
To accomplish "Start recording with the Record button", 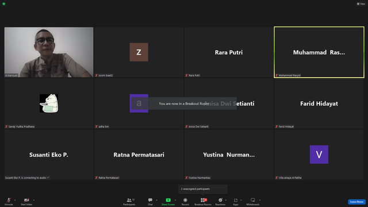I will [185, 201].
